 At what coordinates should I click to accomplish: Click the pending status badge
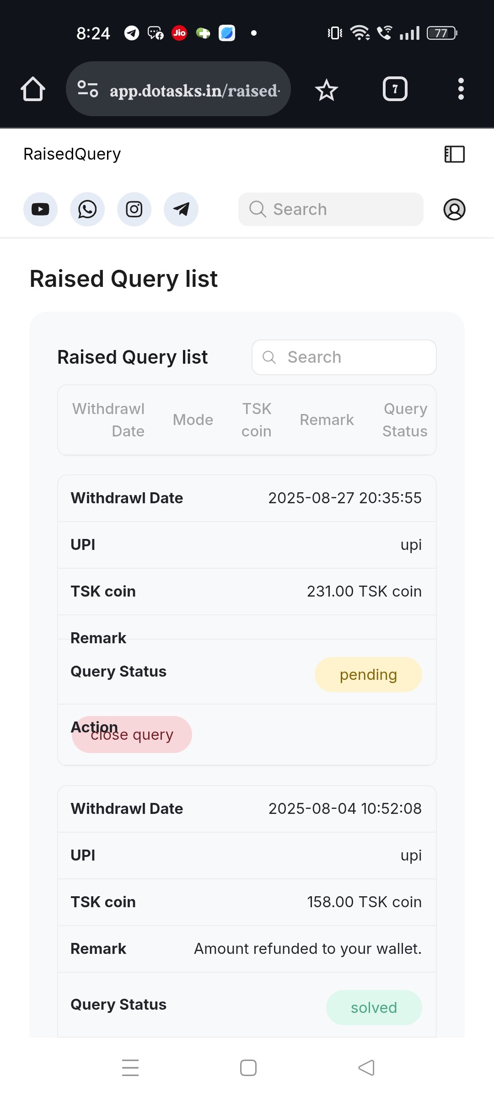click(x=368, y=675)
